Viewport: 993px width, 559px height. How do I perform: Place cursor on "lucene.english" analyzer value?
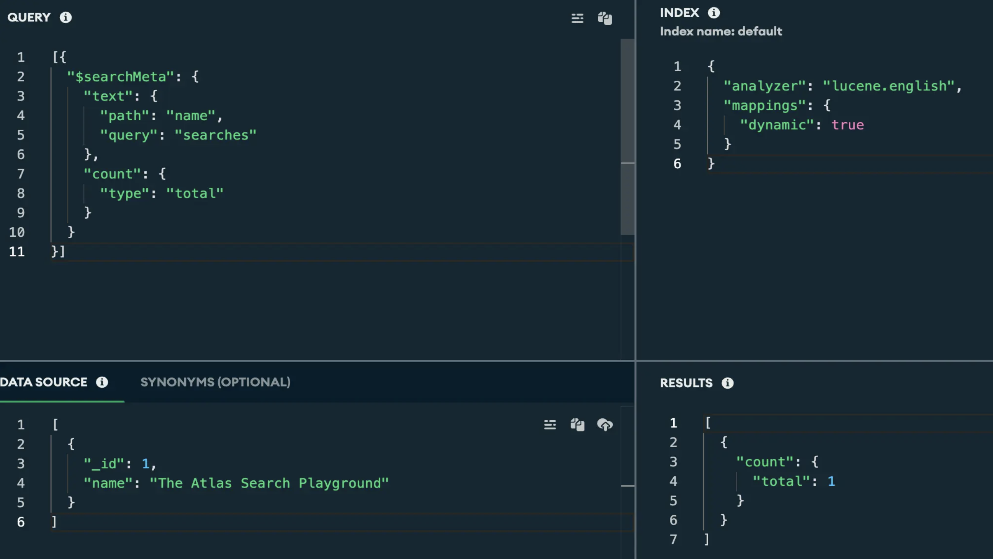click(888, 86)
